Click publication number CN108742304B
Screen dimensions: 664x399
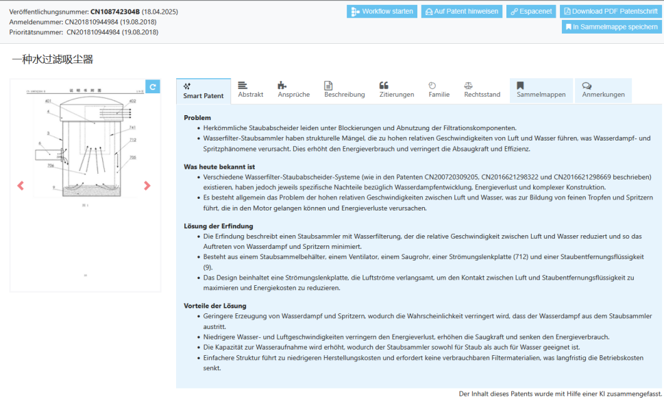114,12
